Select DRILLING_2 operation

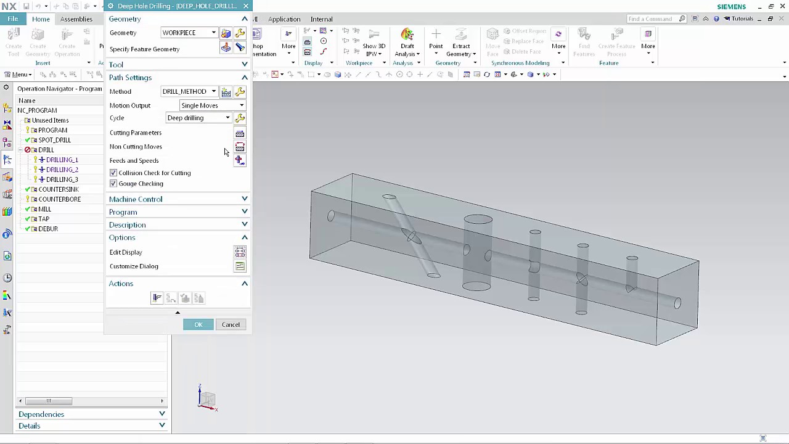click(62, 170)
